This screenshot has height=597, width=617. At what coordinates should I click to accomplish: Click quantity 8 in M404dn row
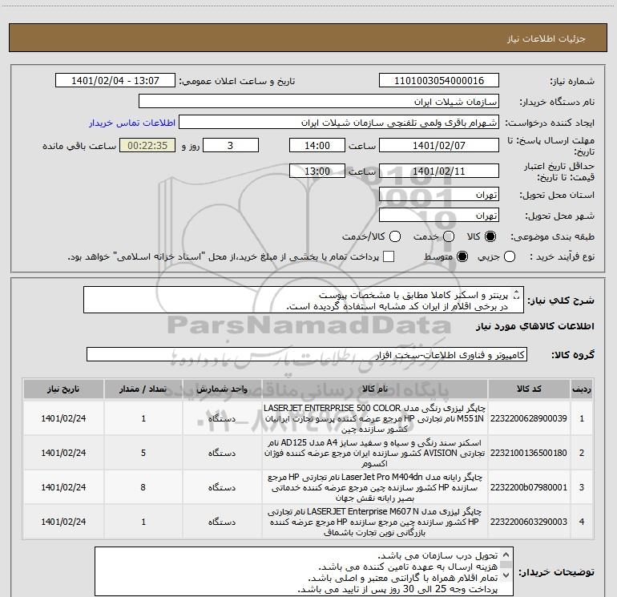[x=143, y=487]
